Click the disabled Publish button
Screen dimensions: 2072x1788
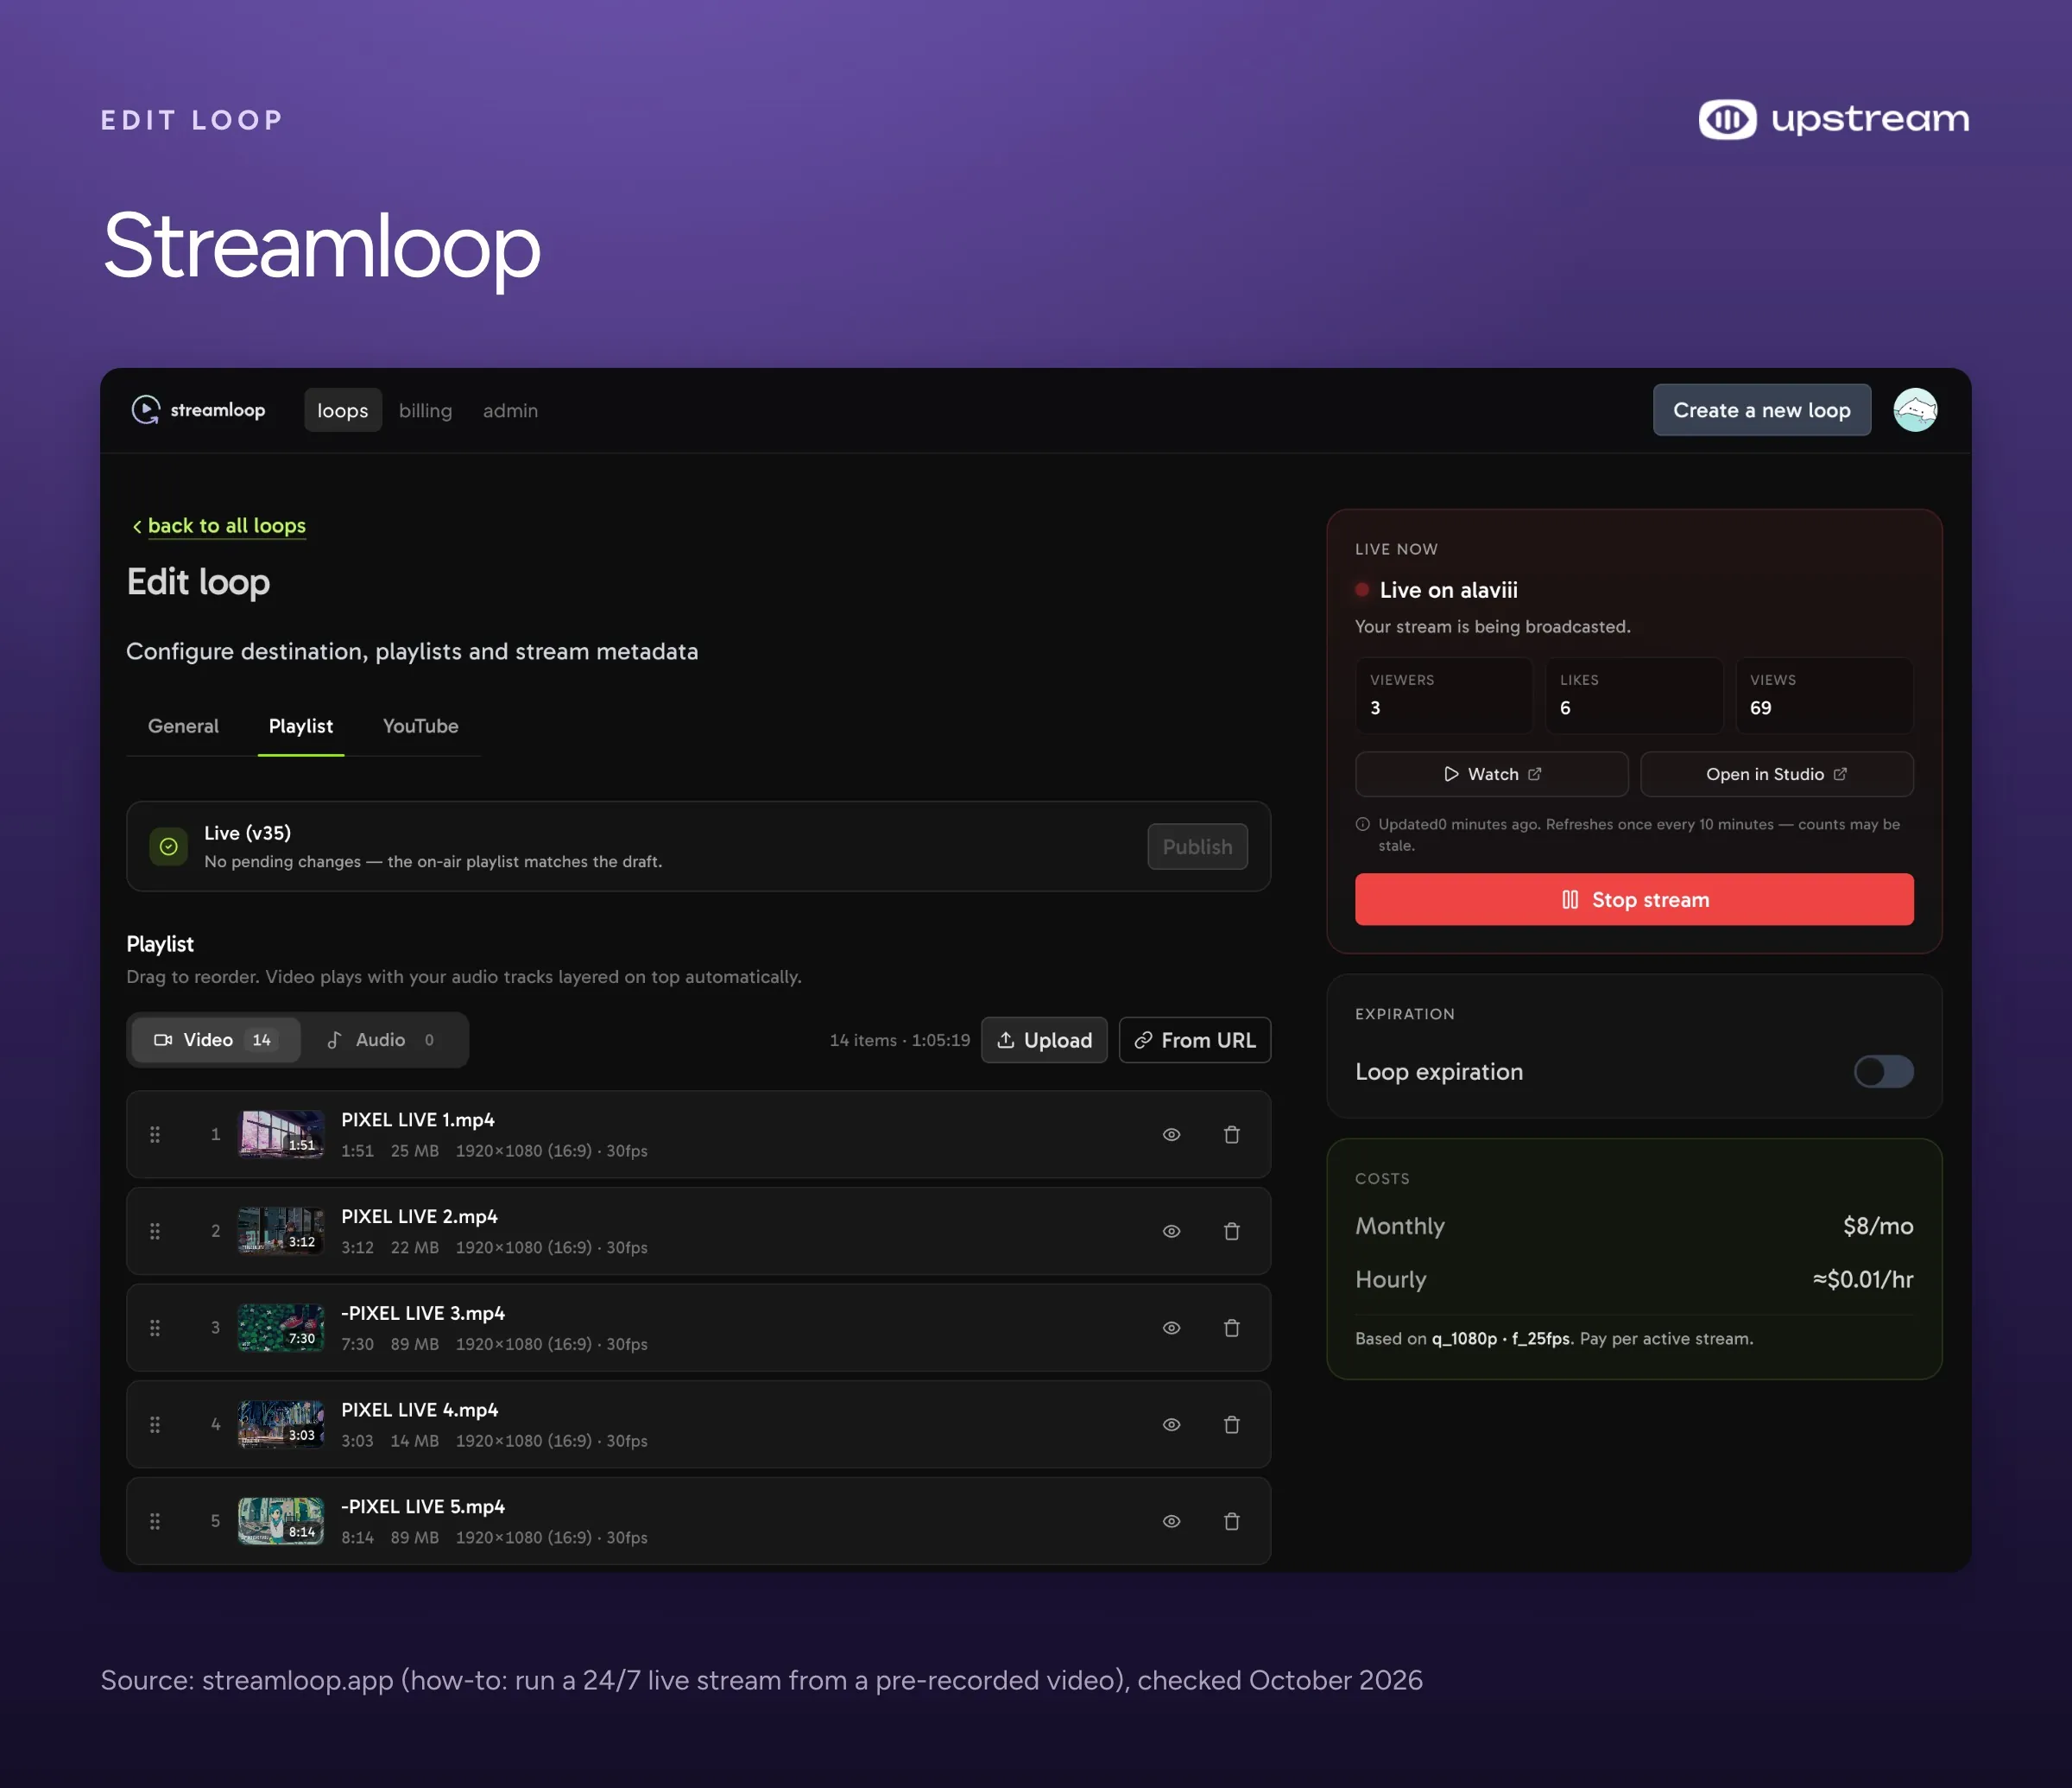1197,846
